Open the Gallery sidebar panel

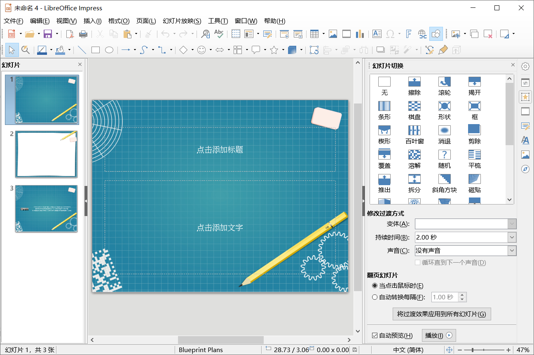[x=525, y=155]
